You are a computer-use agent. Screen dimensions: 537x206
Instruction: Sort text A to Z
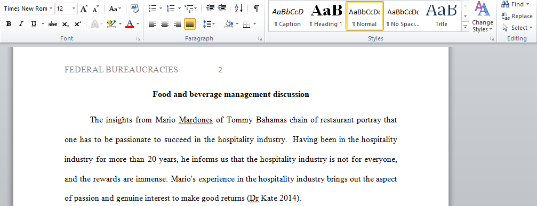click(x=239, y=9)
